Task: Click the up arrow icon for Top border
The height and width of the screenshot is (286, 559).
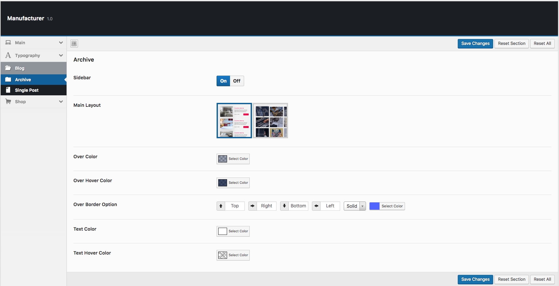Action: coord(221,206)
